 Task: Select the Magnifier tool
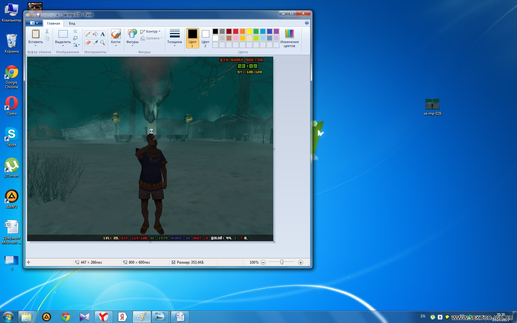[x=103, y=43]
